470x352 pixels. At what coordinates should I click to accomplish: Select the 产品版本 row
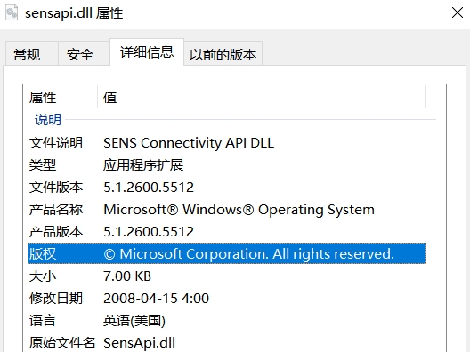coord(227,232)
